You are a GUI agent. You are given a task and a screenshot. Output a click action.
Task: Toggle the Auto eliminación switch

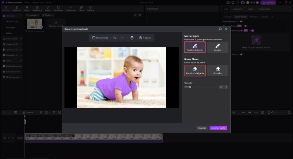tap(241, 21)
